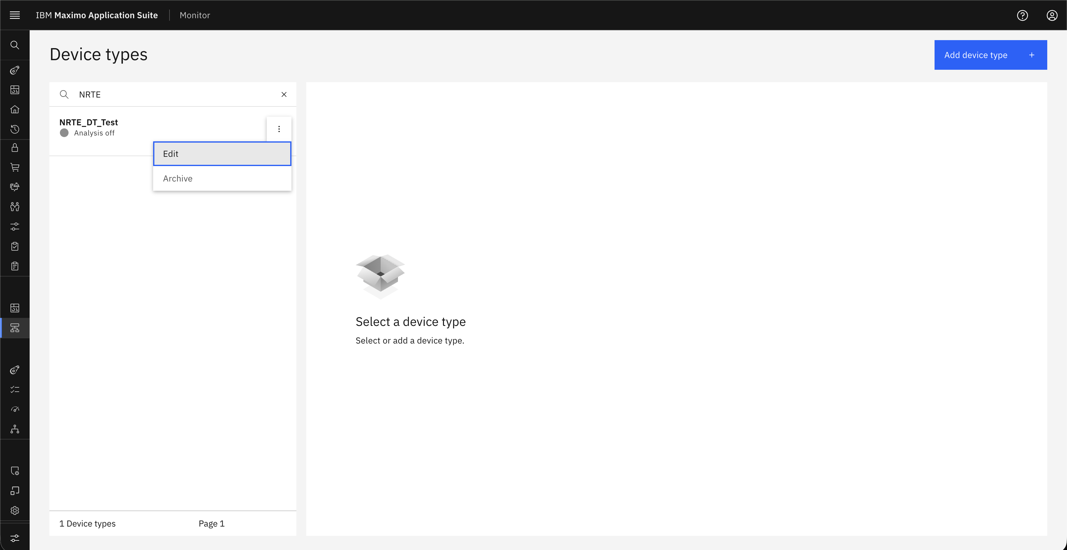This screenshot has width=1067, height=550.
Task: Click the tree hierarchy nodes icon
Action: tap(15, 429)
